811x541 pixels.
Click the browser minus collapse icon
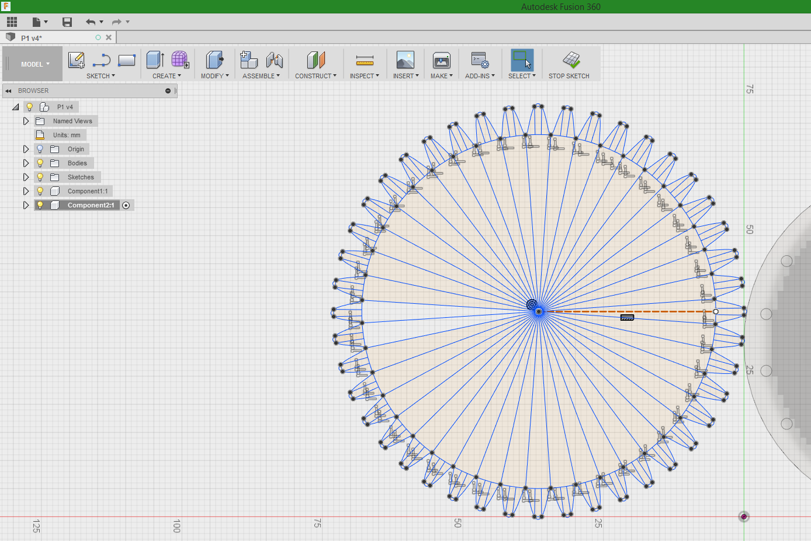(168, 91)
